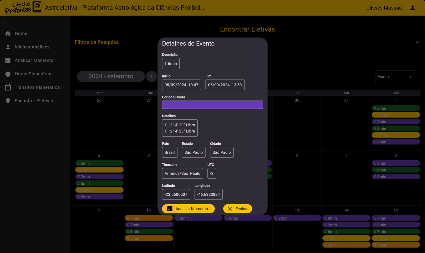This screenshot has height=253, width=425.
Task: Click the Home icon in sidebar
Action: (8, 34)
